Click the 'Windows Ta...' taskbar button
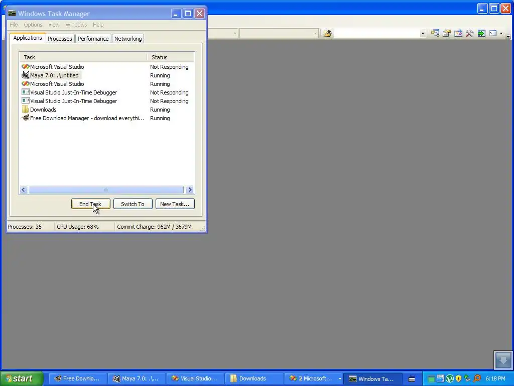This screenshot has height=386, width=514. (373, 378)
